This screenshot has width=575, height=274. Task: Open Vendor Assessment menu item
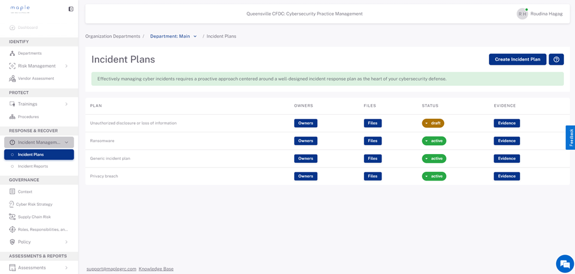click(39, 79)
